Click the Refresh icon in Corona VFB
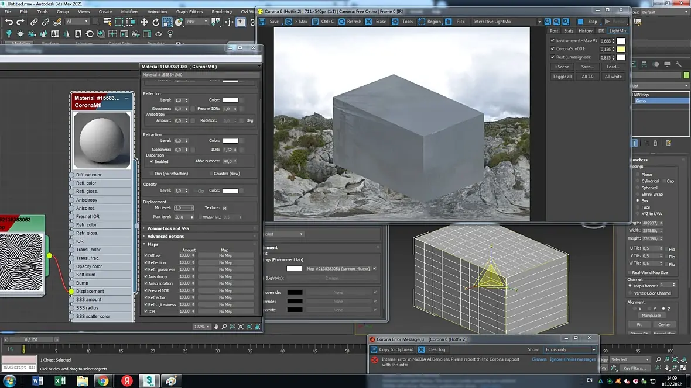 click(x=343, y=22)
